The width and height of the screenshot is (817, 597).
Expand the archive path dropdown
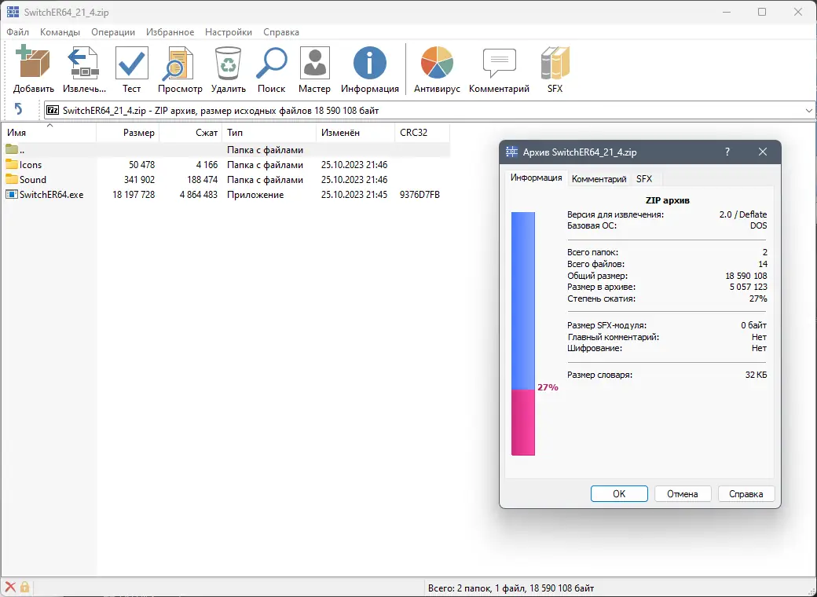point(808,111)
